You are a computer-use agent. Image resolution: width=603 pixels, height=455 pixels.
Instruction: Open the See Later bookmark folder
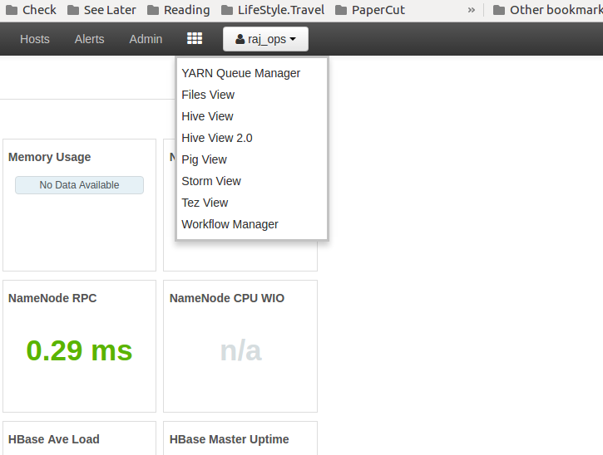(101, 10)
